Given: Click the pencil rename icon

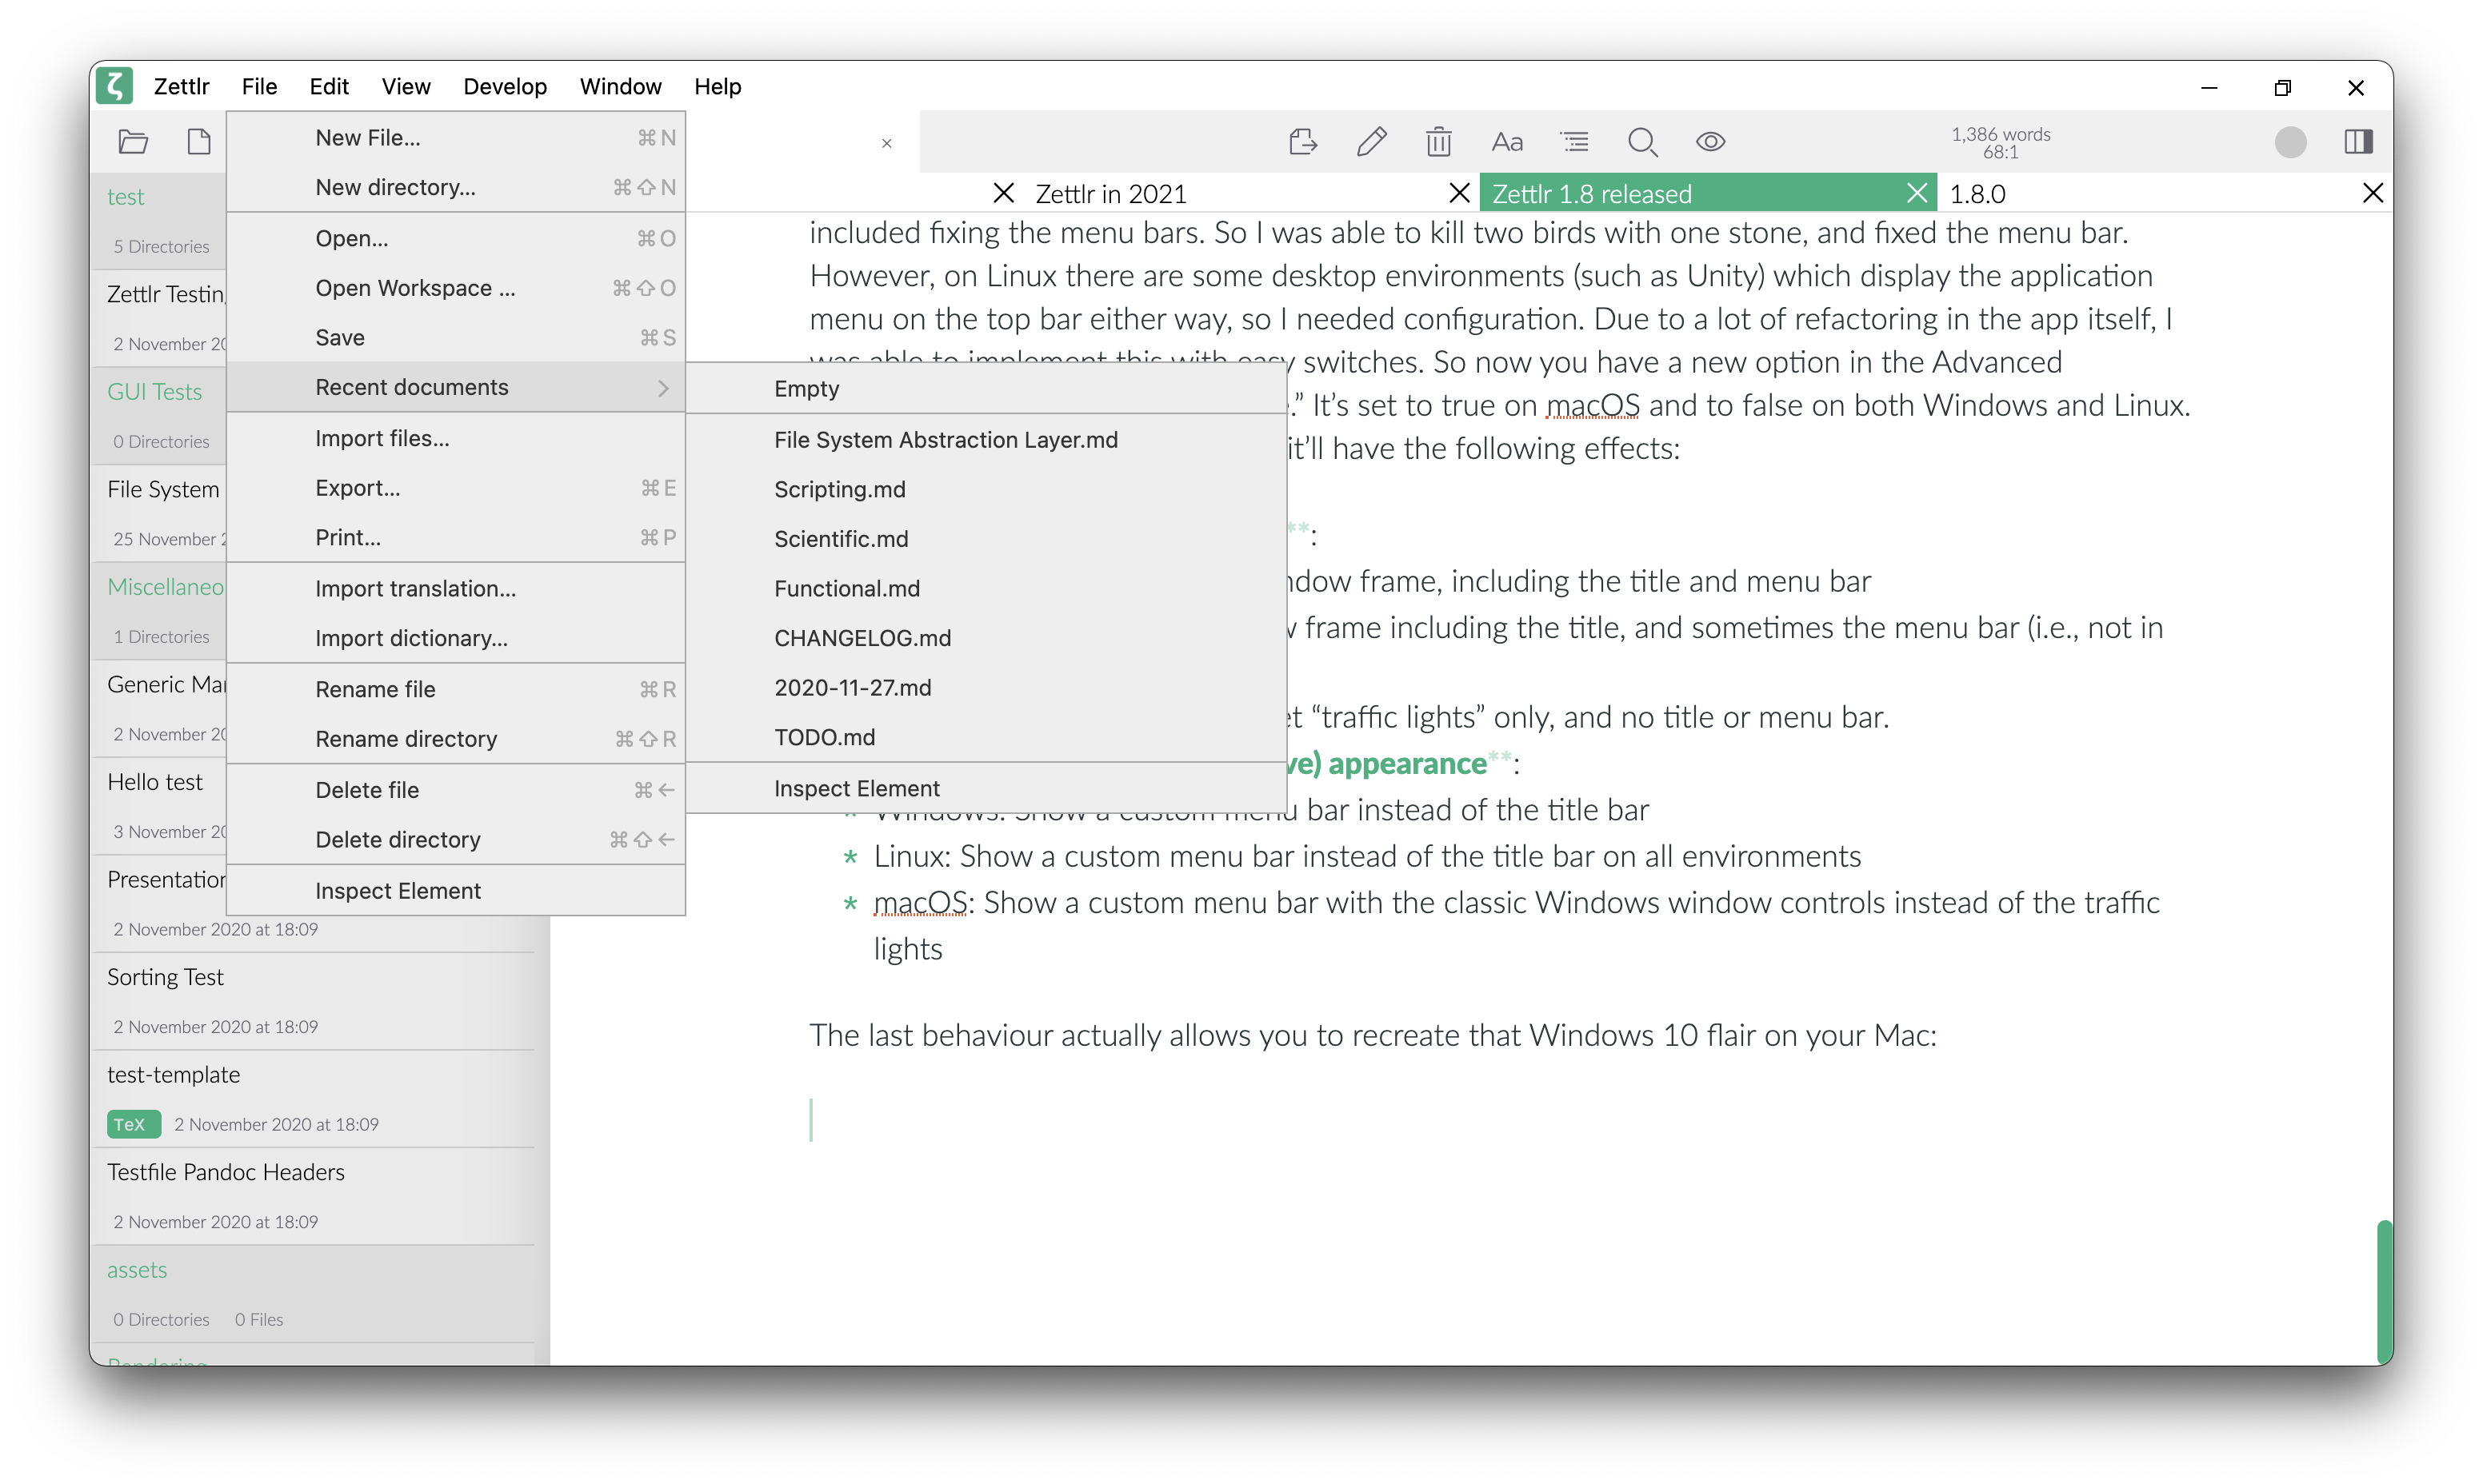Looking at the screenshot, I should (x=1372, y=142).
